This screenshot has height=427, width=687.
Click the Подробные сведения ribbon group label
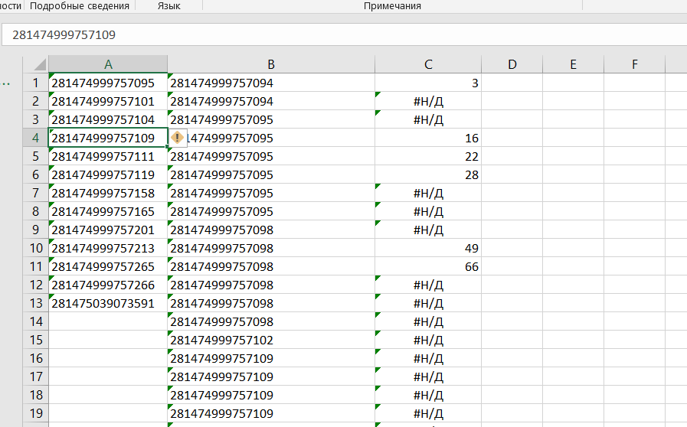80,5
